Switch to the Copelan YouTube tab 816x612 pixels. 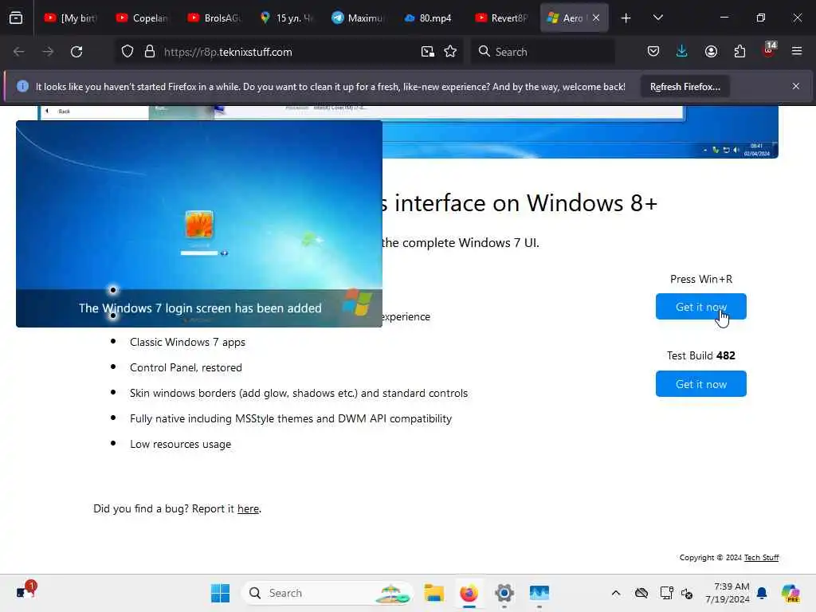pos(142,18)
